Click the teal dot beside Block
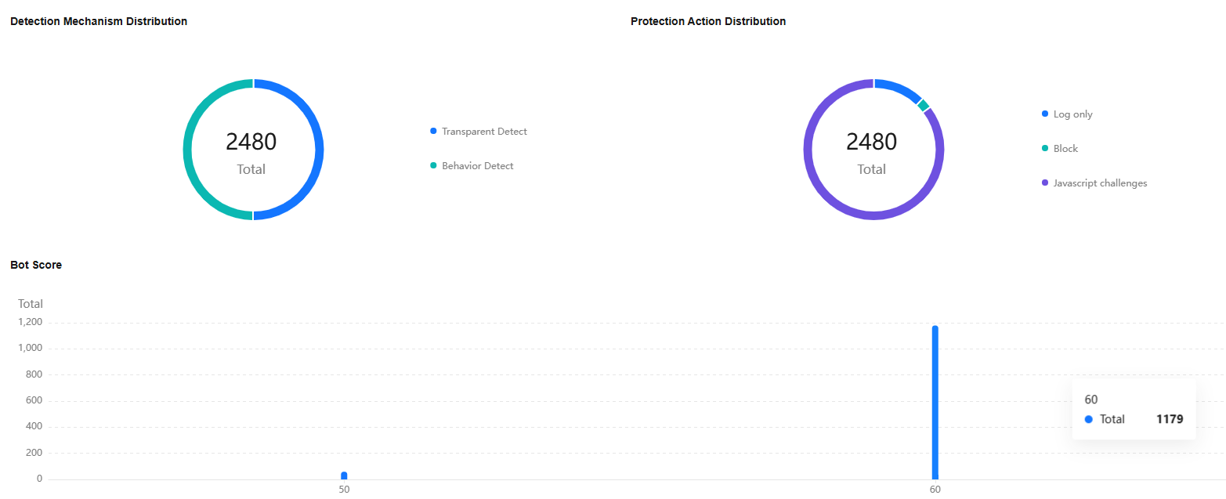 [1045, 148]
